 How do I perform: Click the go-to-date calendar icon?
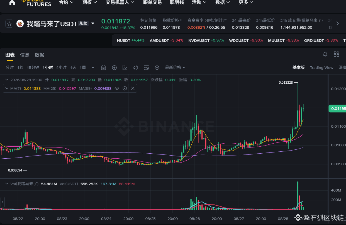[x=104, y=68]
